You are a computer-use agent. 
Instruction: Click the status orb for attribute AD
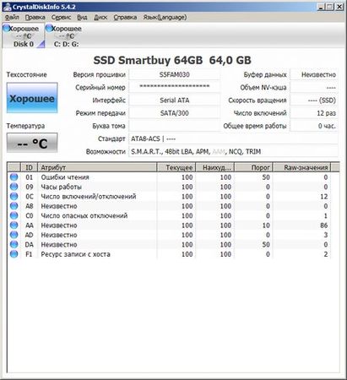click(14, 235)
